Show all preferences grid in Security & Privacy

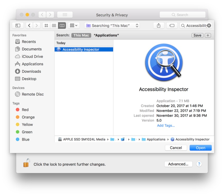(x=65, y=15)
